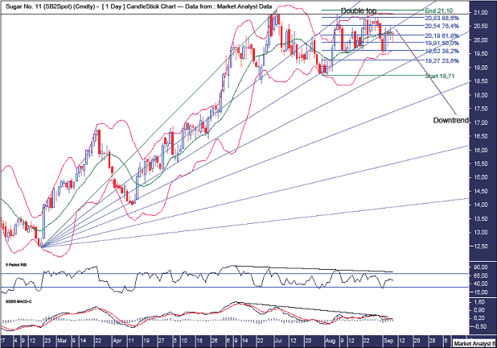Click the '21,00' price axis value
The image size is (497, 348).
click(481, 12)
